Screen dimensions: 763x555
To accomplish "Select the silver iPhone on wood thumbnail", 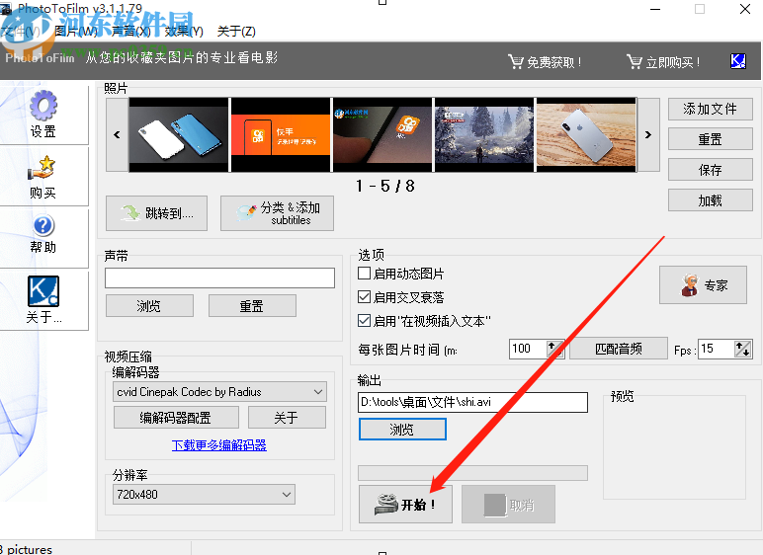I will point(586,134).
